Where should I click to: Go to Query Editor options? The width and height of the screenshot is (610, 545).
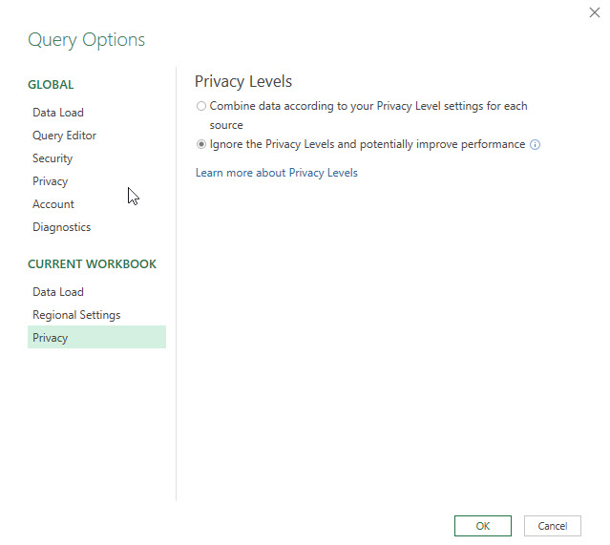pos(64,136)
